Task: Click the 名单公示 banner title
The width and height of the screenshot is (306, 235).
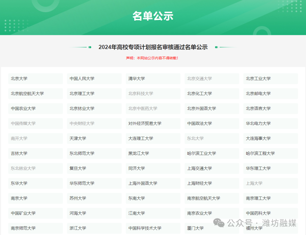Action: pos(153,16)
